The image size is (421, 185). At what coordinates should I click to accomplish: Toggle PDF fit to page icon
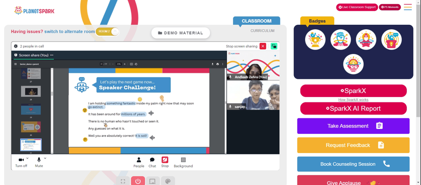click(x=131, y=64)
